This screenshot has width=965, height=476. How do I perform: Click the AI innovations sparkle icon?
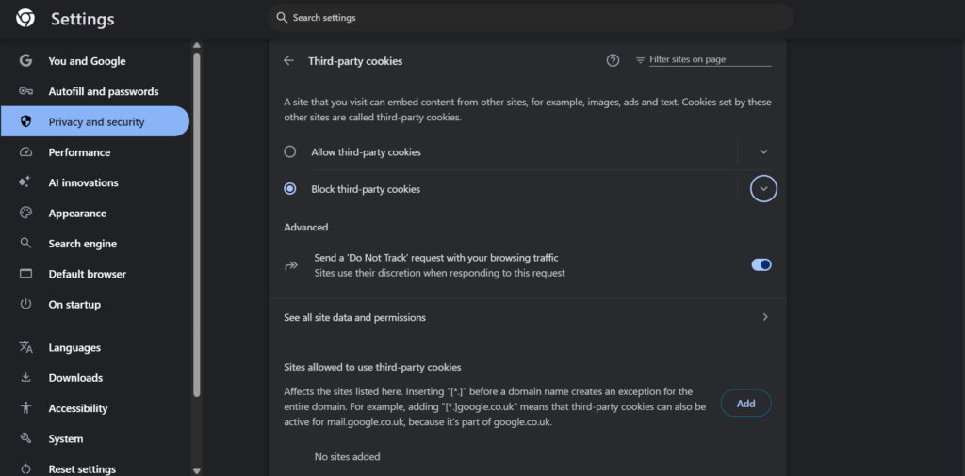[x=25, y=182]
